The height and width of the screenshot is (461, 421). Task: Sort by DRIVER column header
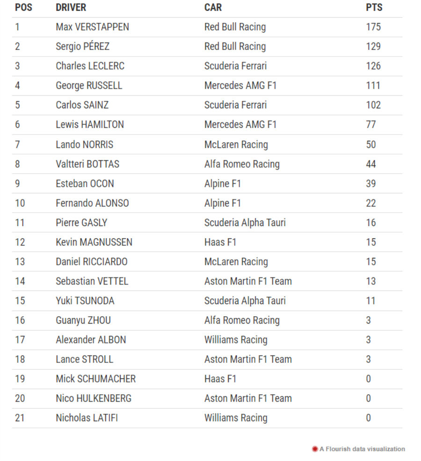pyautogui.click(x=71, y=7)
